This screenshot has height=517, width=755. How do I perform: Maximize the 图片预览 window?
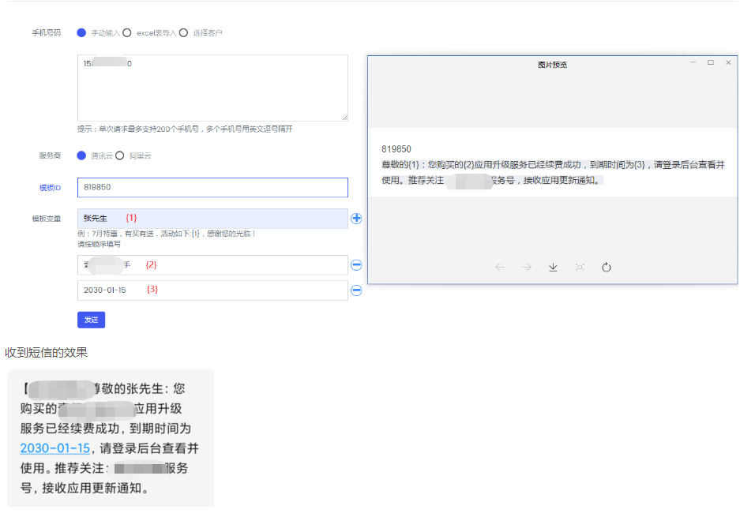click(x=710, y=62)
